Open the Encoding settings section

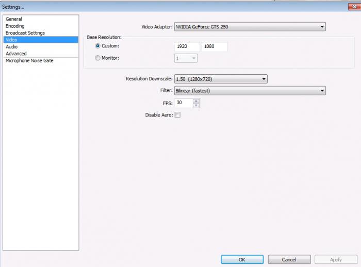pos(15,26)
